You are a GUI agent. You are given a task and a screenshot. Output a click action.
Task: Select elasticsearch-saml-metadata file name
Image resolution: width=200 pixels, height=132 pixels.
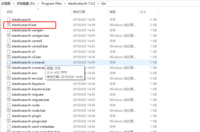[33, 127]
